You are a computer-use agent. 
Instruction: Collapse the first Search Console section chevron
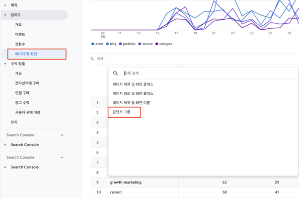(62, 135)
